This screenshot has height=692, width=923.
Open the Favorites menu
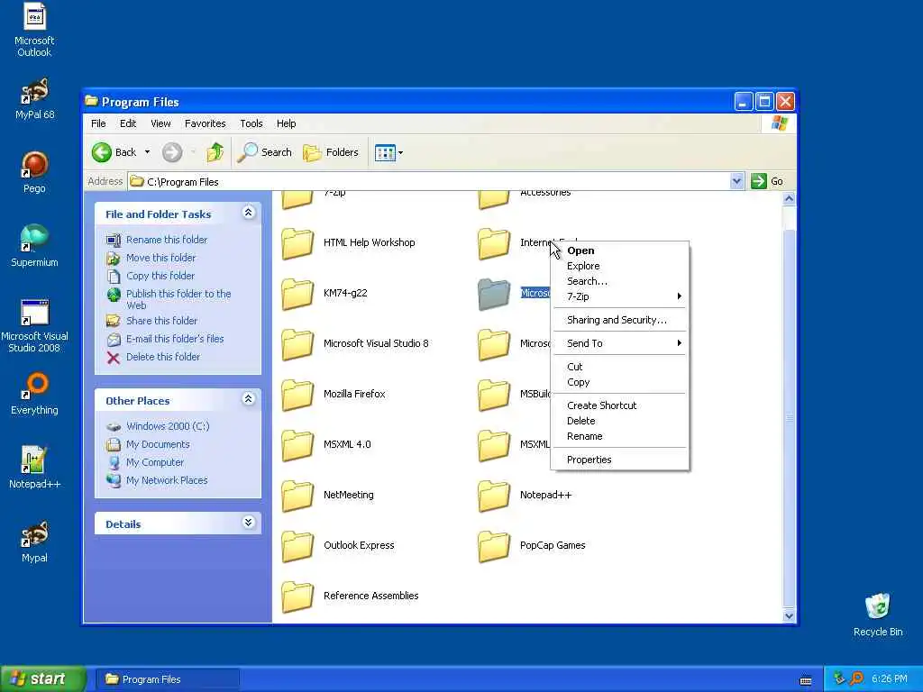[205, 123]
